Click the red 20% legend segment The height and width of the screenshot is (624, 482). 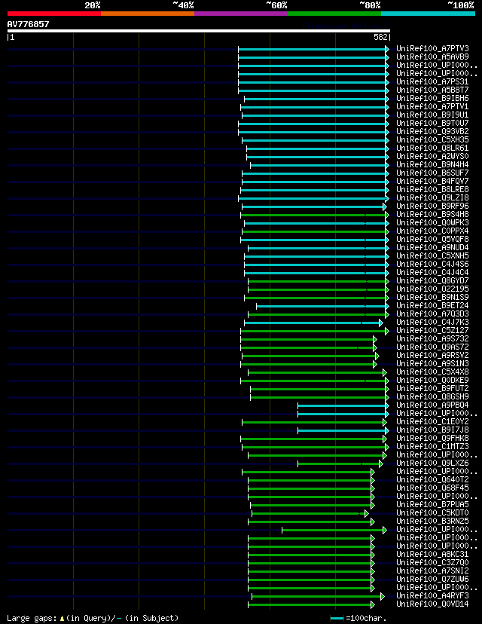click(x=54, y=14)
